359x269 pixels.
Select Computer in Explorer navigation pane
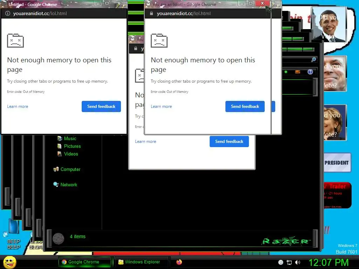pos(70,169)
